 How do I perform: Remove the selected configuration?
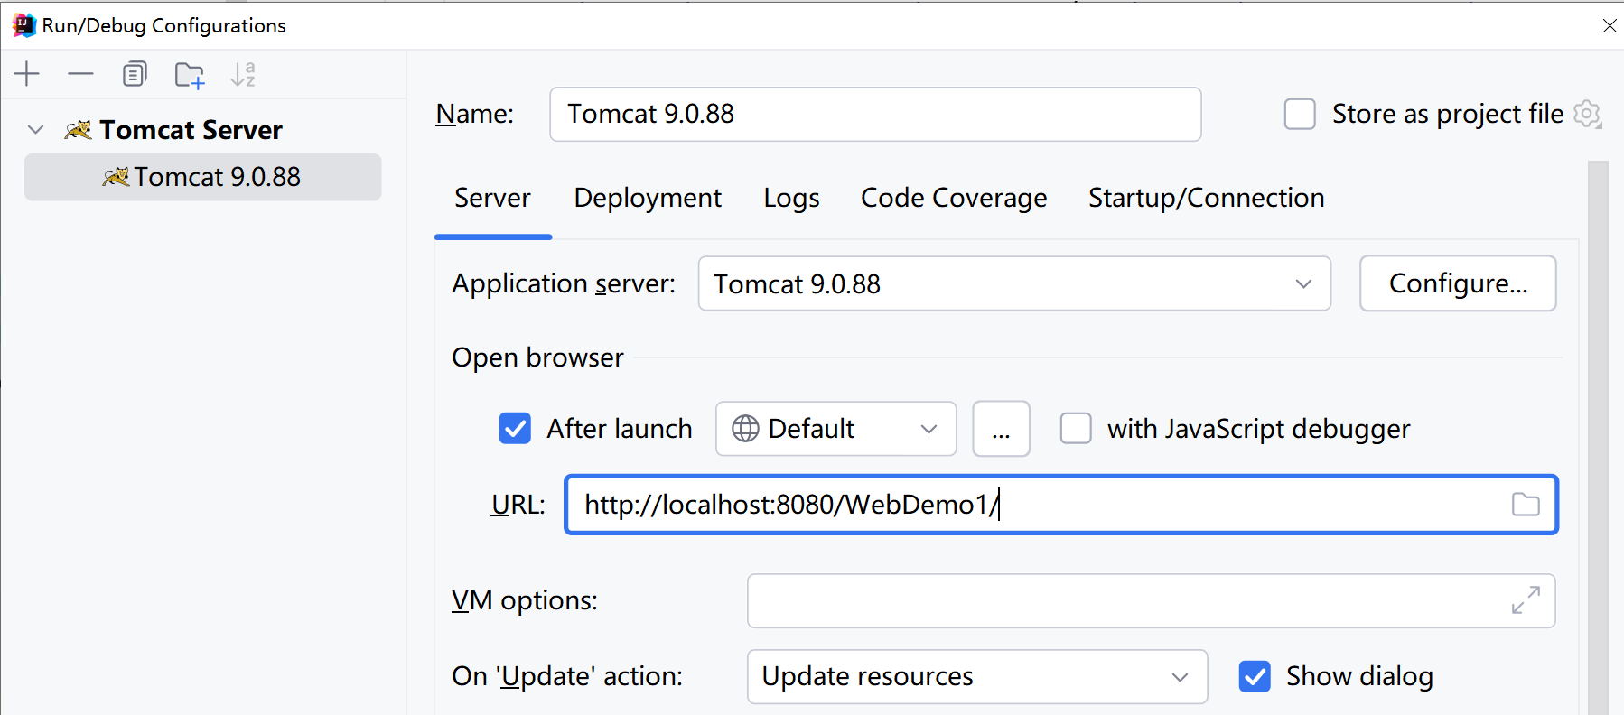(80, 74)
